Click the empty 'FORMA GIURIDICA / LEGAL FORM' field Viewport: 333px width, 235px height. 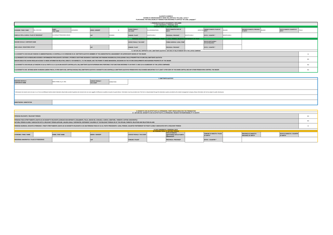194,42
